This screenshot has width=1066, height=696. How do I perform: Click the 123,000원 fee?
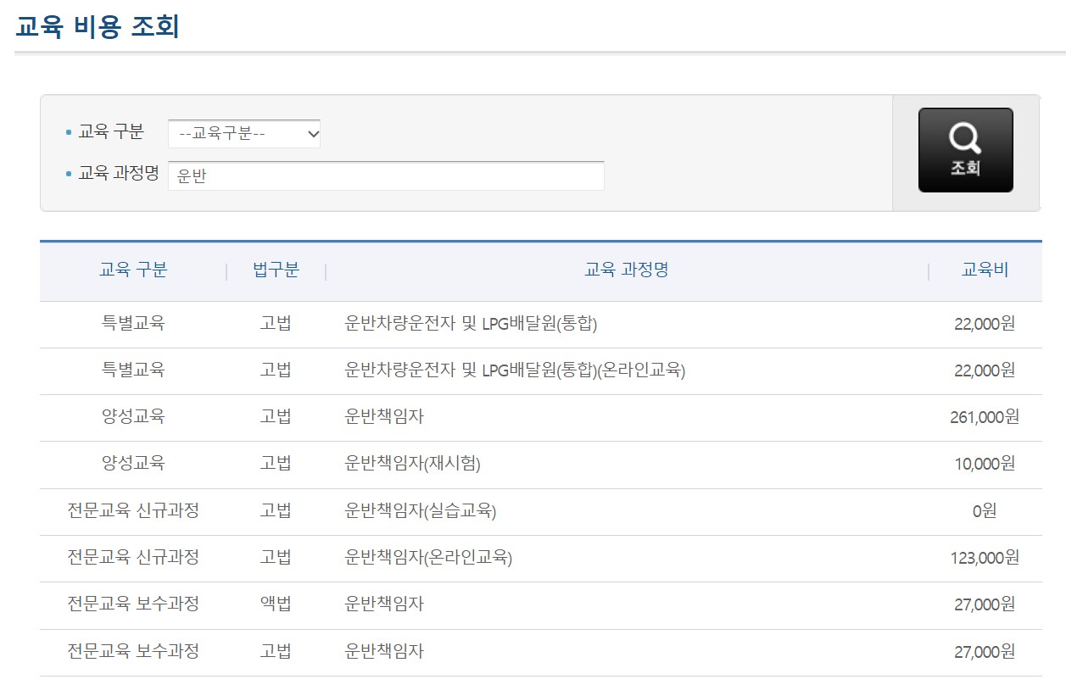pyautogui.click(x=985, y=558)
